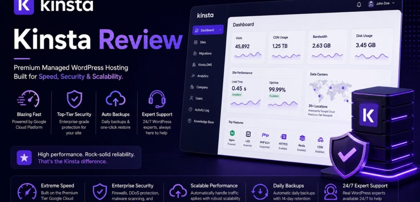This screenshot has width=420, height=202.
Task: Click the kinsta logo in the dashboard sidebar
Action: [x=205, y=15]
